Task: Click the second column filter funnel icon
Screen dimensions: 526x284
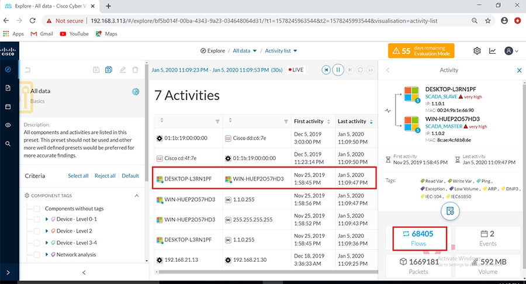Action: (x=286, y=122)
